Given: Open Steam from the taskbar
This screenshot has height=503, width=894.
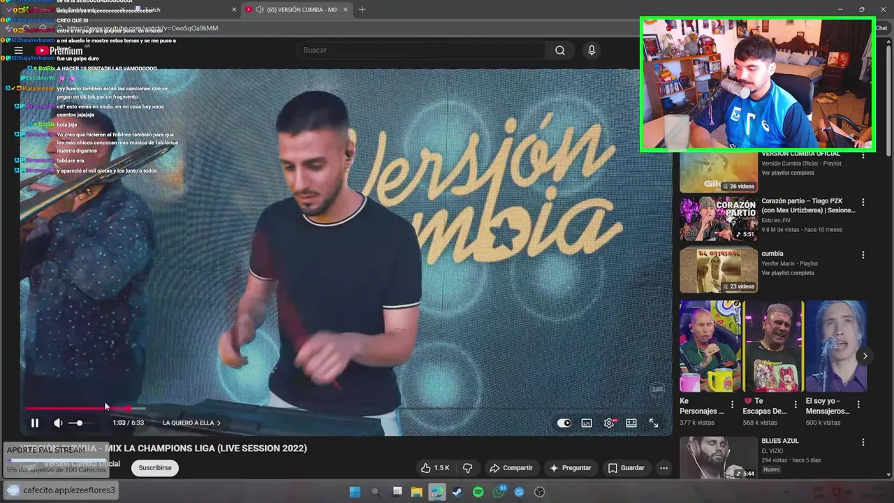Looking at the screenshot, I should point(457,492).
